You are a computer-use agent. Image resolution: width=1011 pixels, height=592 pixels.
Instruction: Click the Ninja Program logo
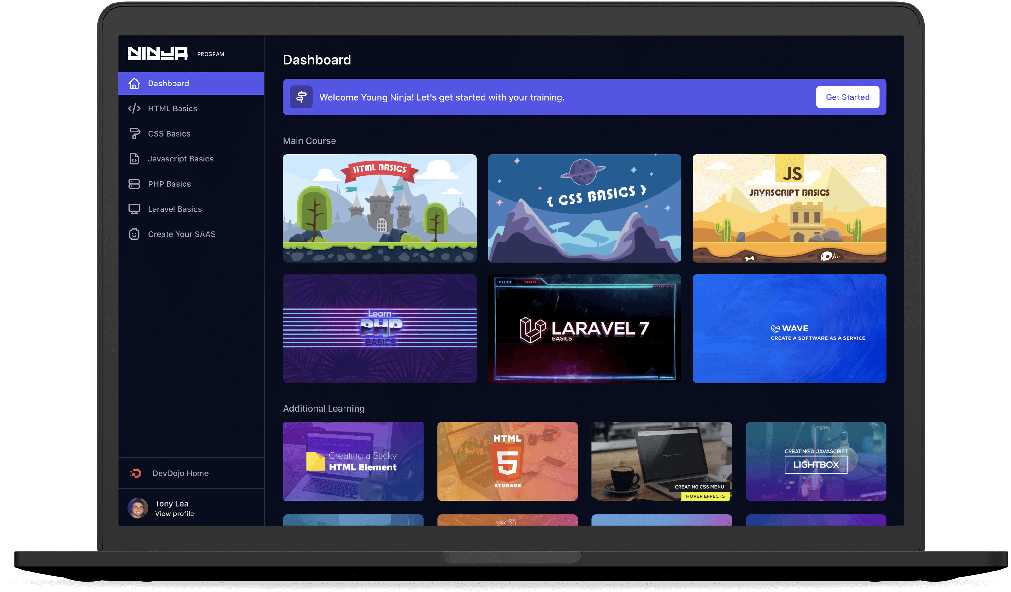pos(158,53)
